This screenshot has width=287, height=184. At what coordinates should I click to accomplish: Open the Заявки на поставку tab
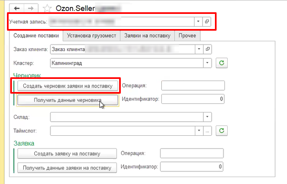(x=147, y=36)
